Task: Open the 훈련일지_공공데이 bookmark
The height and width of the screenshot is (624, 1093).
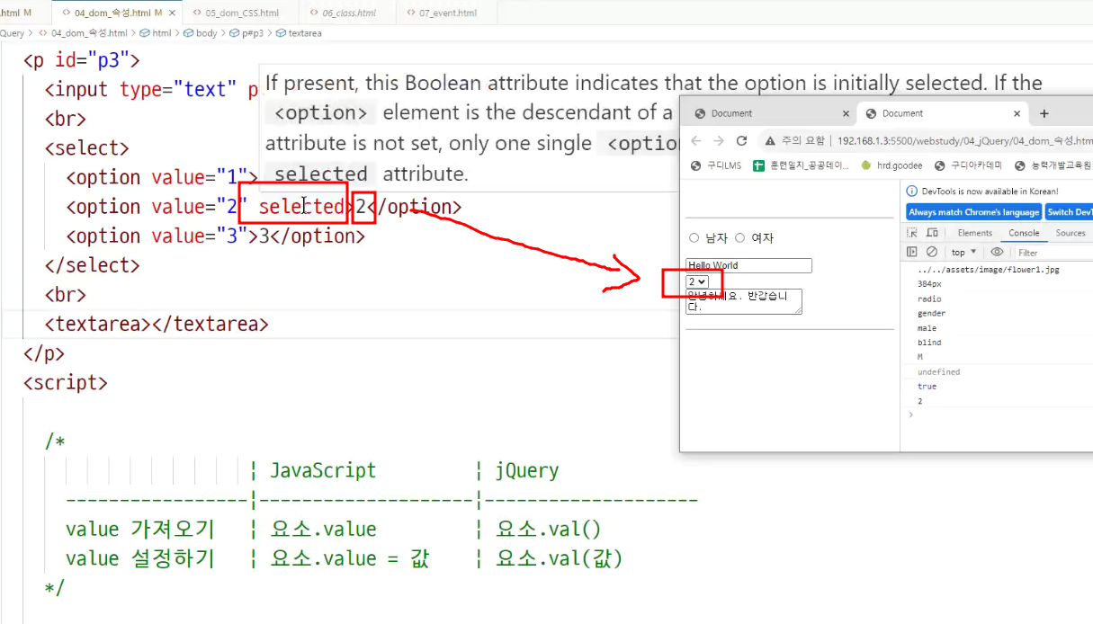Action: (x=802, y=165)
